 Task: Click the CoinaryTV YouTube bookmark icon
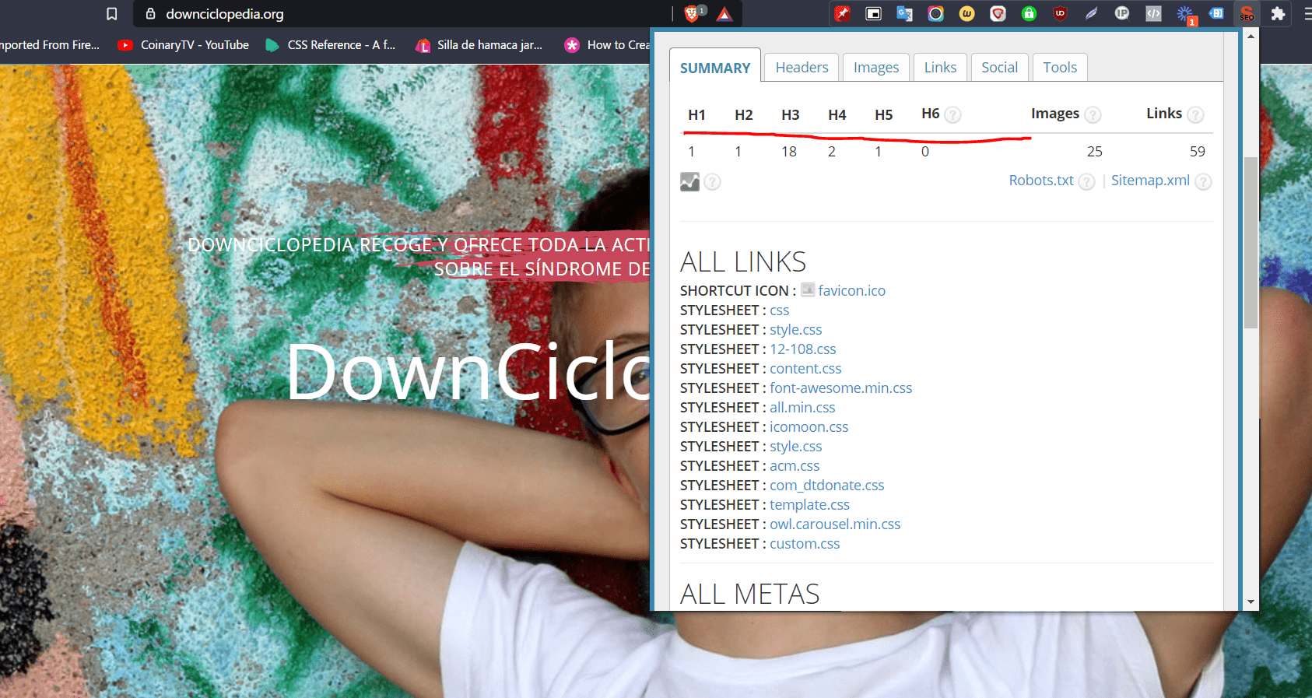click(125, 45)
